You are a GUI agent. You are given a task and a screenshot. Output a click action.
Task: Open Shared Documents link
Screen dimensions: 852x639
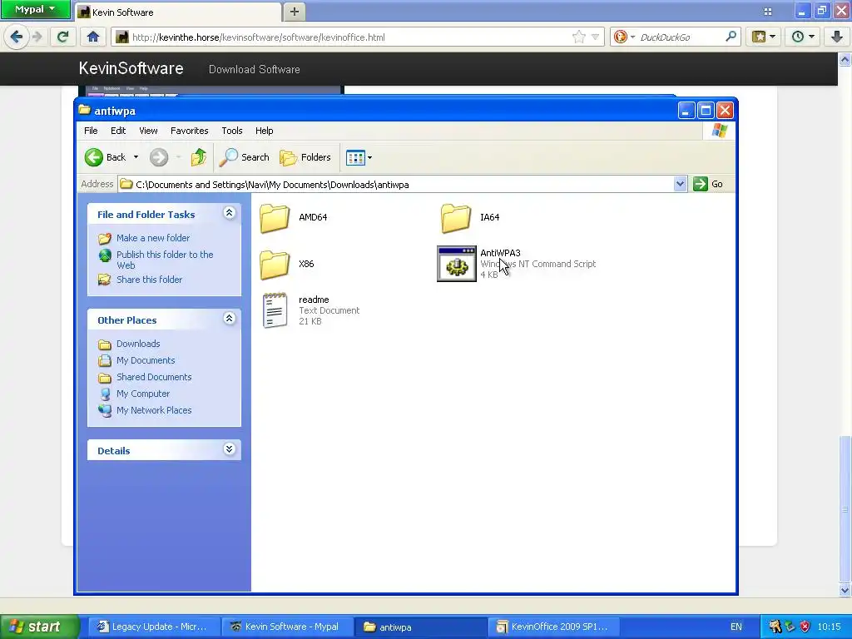pos(154,377)
